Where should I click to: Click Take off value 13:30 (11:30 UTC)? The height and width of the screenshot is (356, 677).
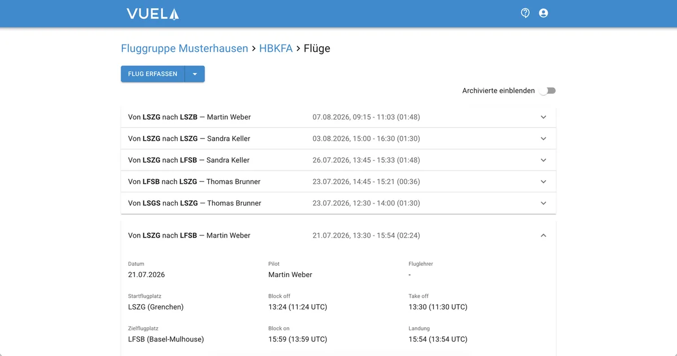pyautogui.click(x=438, y=307)
